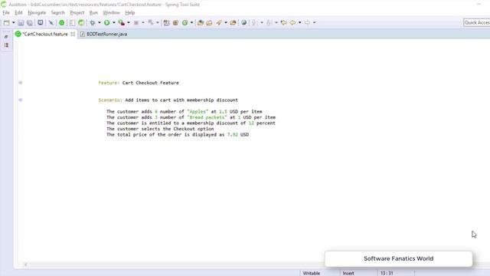490x276 pixels.
Task: Click the Forward navigation arrow icon
Action: point(307,22)
